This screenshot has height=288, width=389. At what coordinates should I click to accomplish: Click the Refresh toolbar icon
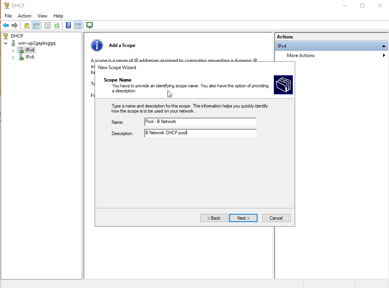pos(57,26)
